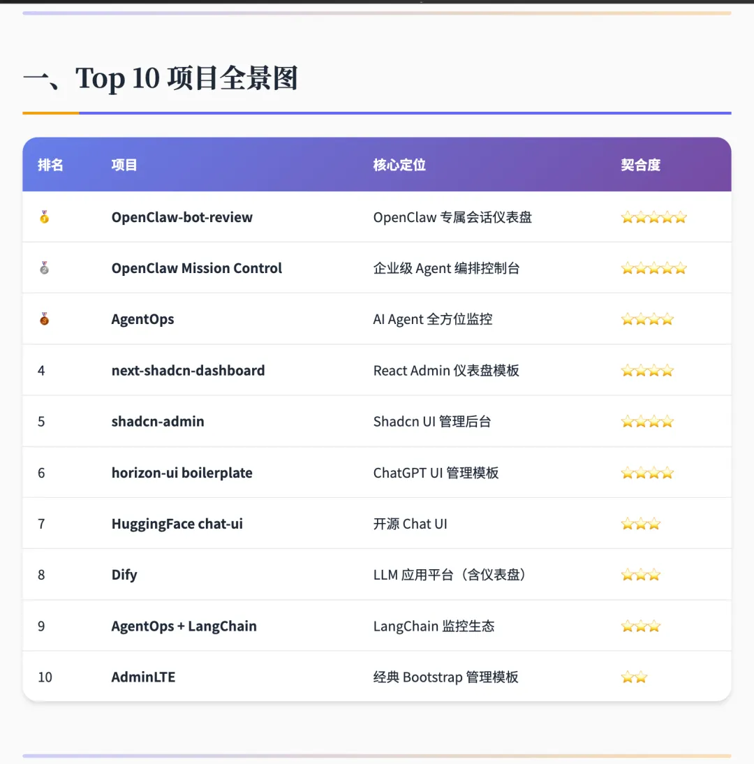This screenshot has height=764, width=754.
Task: Click the description OpenClaw 专属会话仪表盘
Action: pos(452,217)
